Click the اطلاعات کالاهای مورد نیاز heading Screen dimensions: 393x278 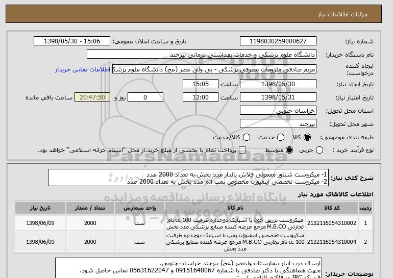pyautogui.click(x=335, y=194)
